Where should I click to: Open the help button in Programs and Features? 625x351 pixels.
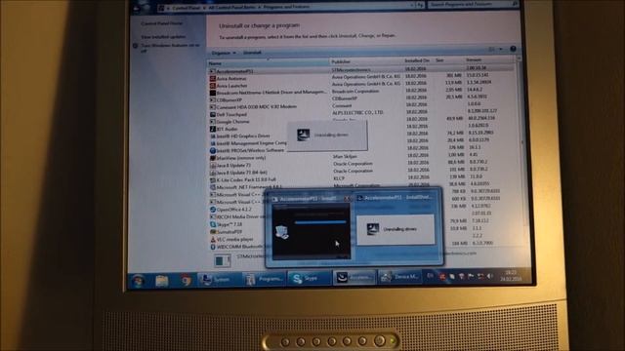[x=513, y=49]
